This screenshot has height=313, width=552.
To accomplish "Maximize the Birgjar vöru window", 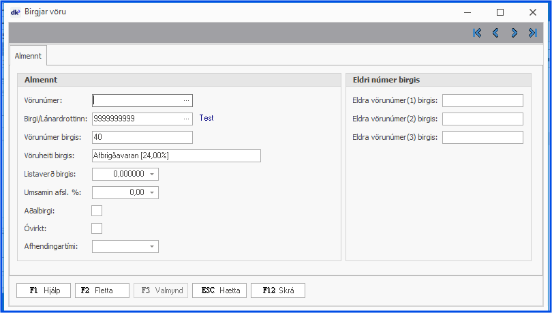I will point(500,12).
